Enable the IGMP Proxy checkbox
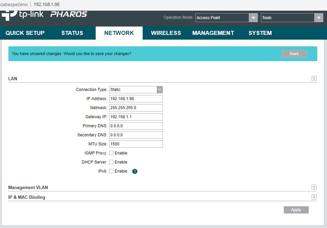The image size is (327, 228). click(111, 153)
